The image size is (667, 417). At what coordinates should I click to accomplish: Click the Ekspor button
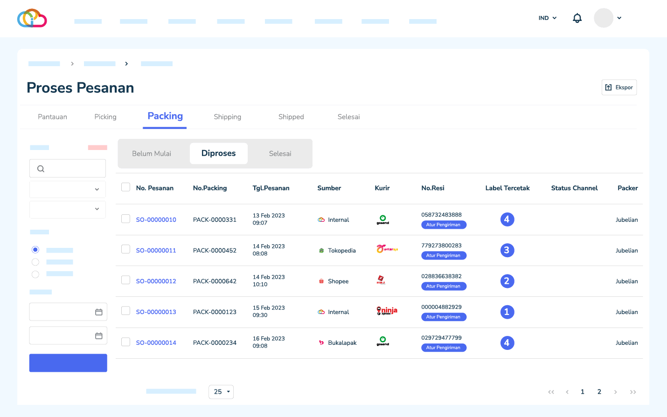pos(619,88)
